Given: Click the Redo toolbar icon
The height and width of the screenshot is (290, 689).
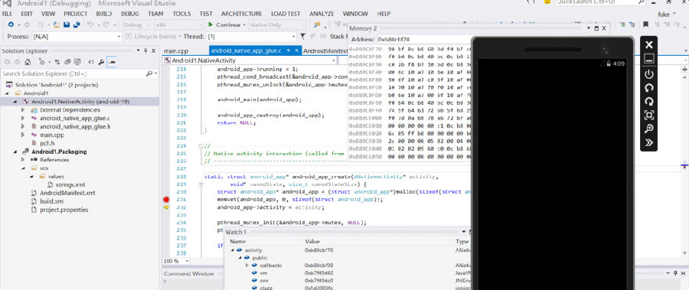Looking at the screenshot, I should [106, 25].
